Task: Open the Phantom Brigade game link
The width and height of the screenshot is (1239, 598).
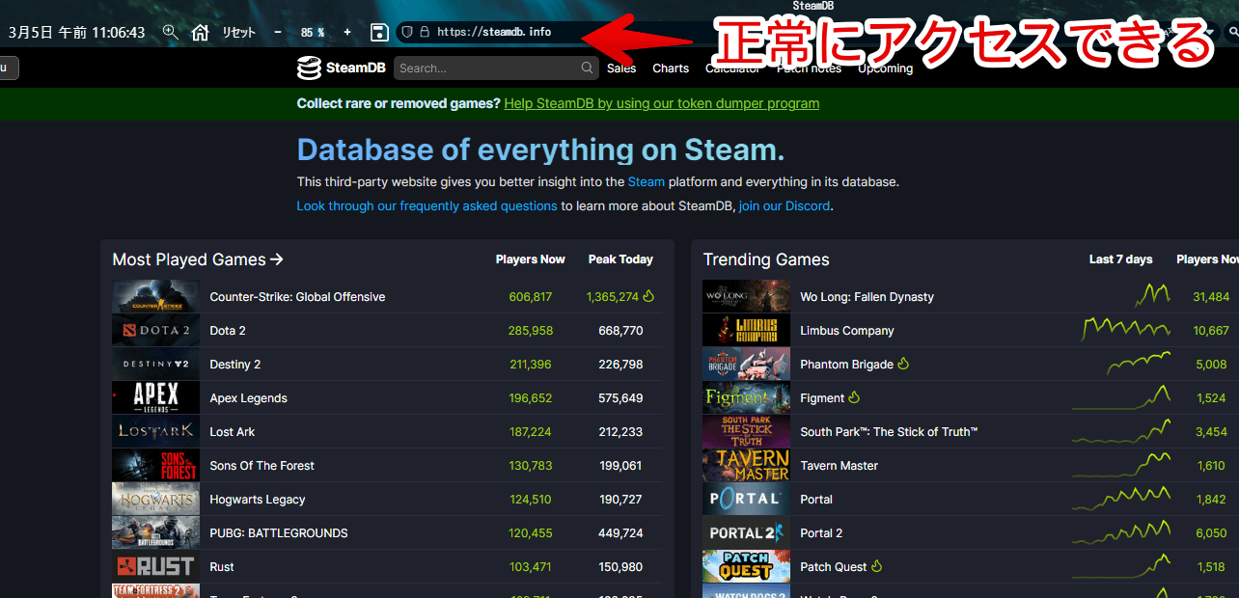Action: pyautogui.click(x=846, y=365)
